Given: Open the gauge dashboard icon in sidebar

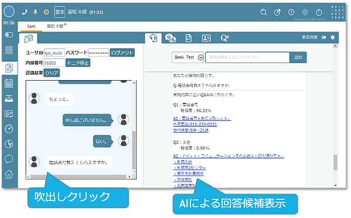Looking at the screenshot, I should click(x=9, y=129).
